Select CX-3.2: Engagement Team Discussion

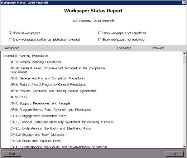(38, 135)
